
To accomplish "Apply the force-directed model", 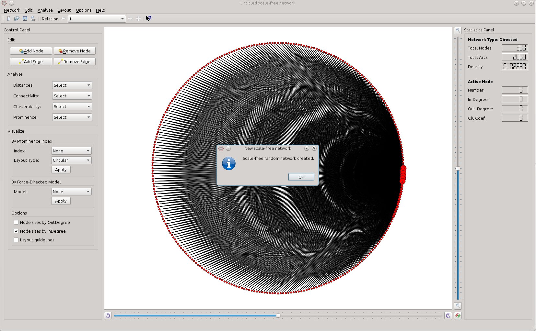I will pos(61,201).
